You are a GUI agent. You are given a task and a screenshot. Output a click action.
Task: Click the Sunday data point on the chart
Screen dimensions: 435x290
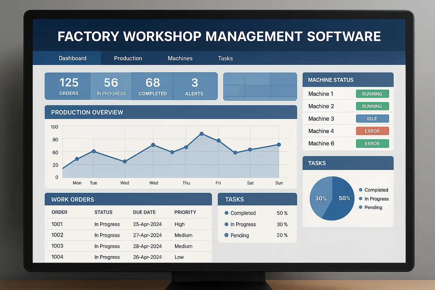point(279,145)
